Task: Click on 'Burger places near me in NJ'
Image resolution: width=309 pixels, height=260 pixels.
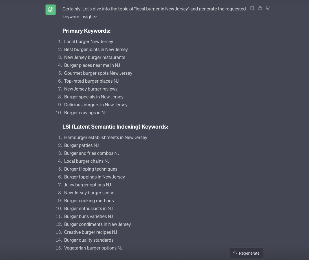Action: pos(92,65)
